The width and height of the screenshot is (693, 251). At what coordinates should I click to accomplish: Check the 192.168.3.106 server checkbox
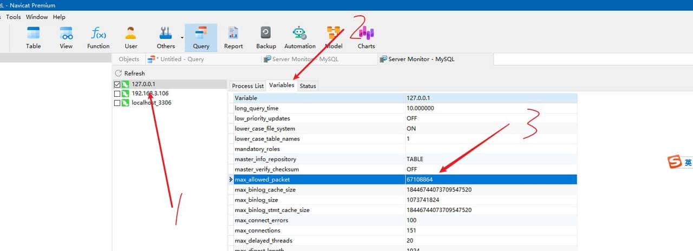[x=117, y=94]
